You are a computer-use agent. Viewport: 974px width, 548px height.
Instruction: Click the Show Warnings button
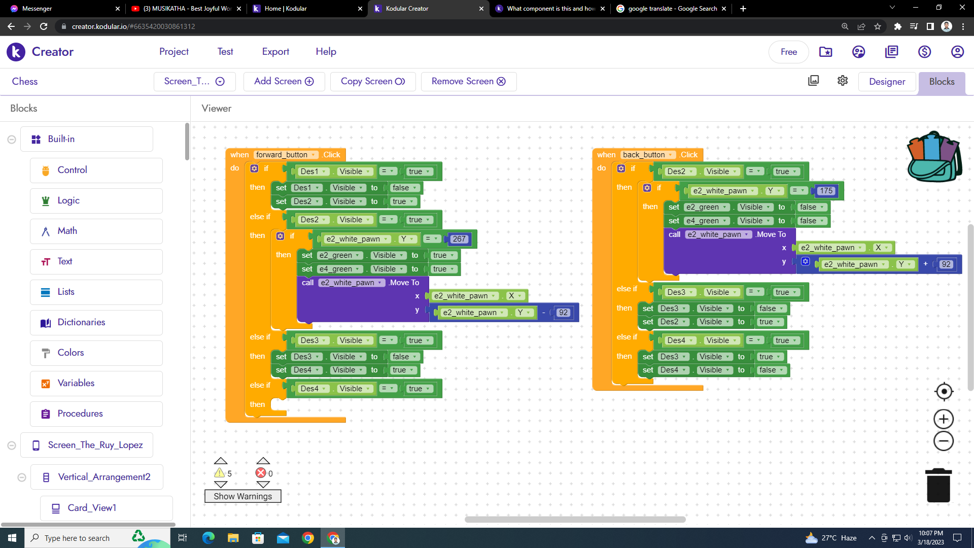[x=242, y=496]
